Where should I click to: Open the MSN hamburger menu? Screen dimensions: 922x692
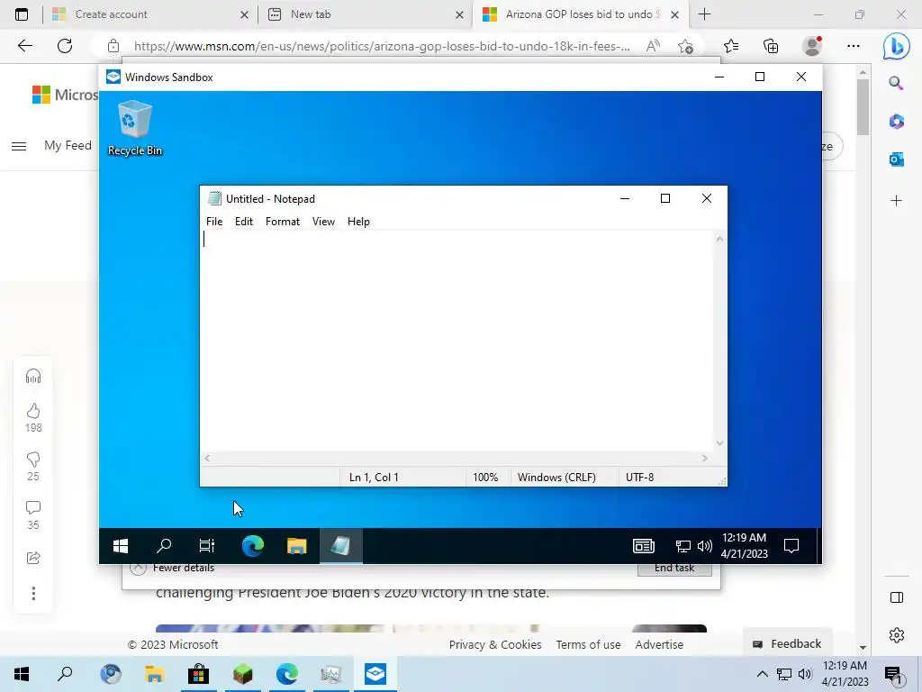(x=19, y=146)
